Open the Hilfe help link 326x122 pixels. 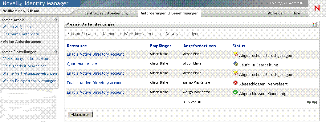(296, 13)
